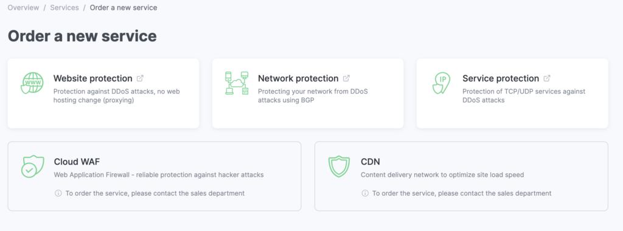Open the Network protection title
The width and height of the screenshot is (623, 231).
click(298, 78)
